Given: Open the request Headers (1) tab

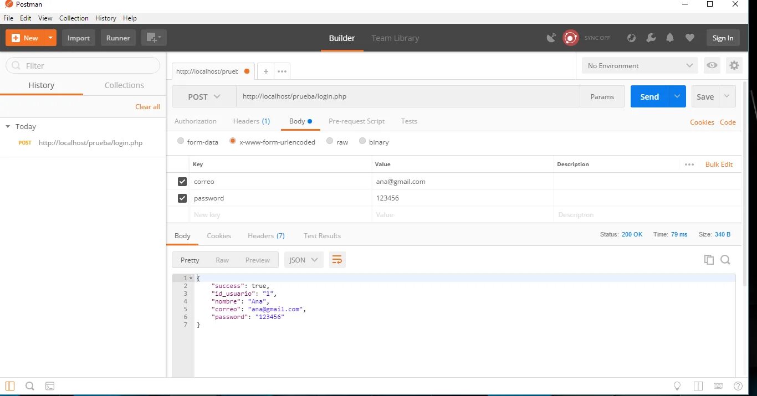Looking at the screenshot, I should pos(252,121).
